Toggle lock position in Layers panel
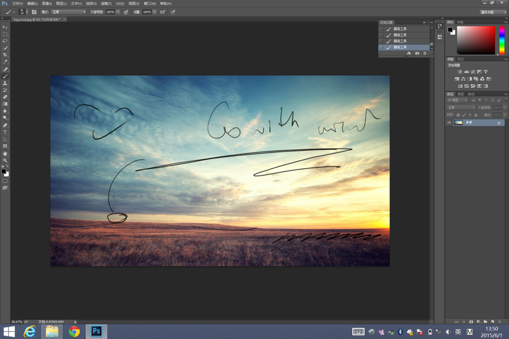 point(470,115)
